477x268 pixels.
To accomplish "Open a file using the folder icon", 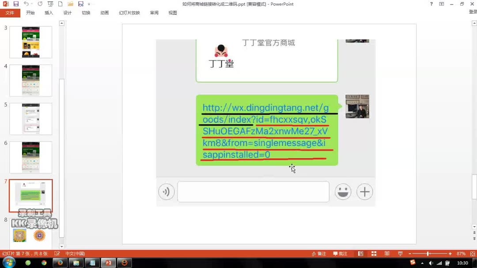I will click(70, 4).
